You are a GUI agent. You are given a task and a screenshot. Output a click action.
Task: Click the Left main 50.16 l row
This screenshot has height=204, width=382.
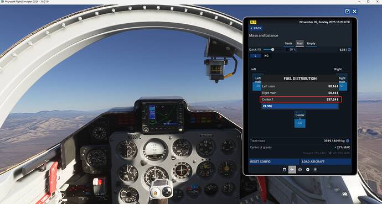[x=300, y=86]
